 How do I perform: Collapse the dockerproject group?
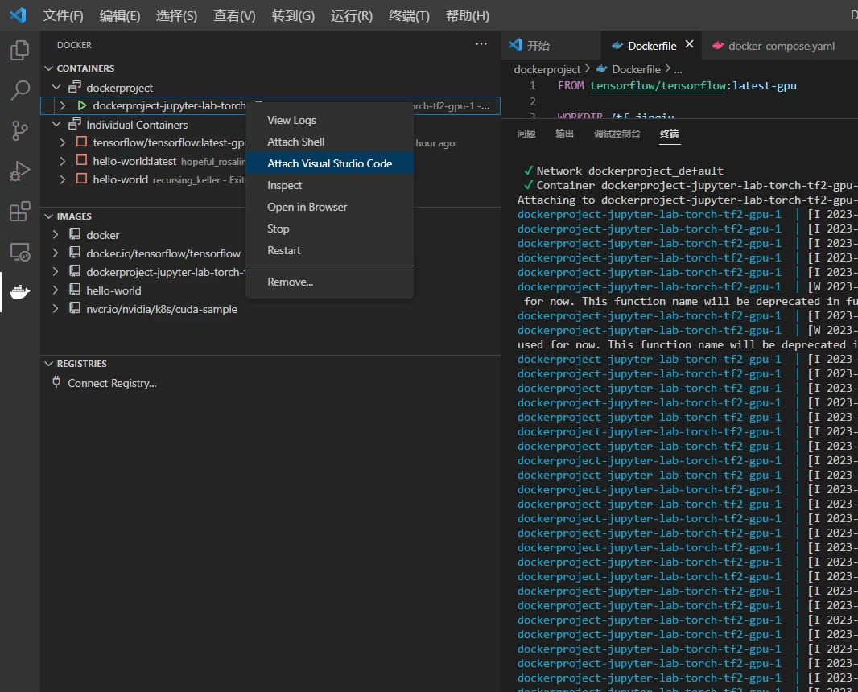coord(56,87)
